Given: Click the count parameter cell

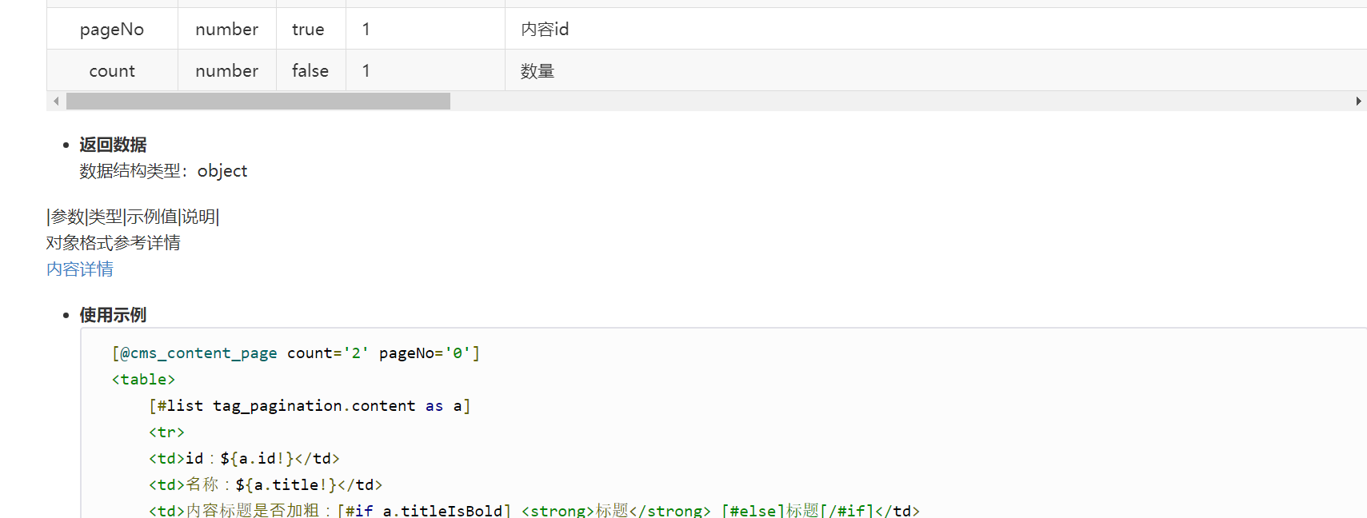Looking at the screenshot, I should [112, 71].
